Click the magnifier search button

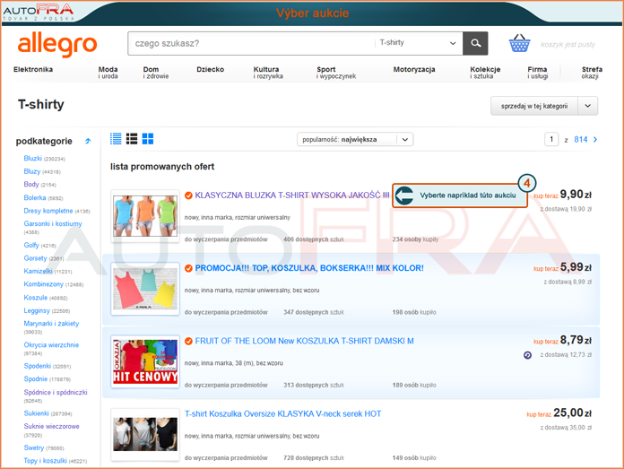[x=475, y=43]
